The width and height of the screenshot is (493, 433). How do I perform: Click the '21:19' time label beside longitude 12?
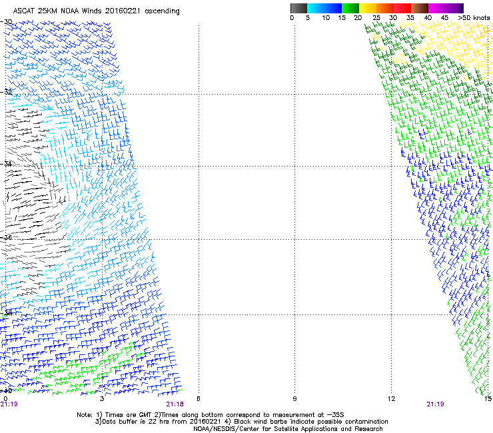click(435, 404)
